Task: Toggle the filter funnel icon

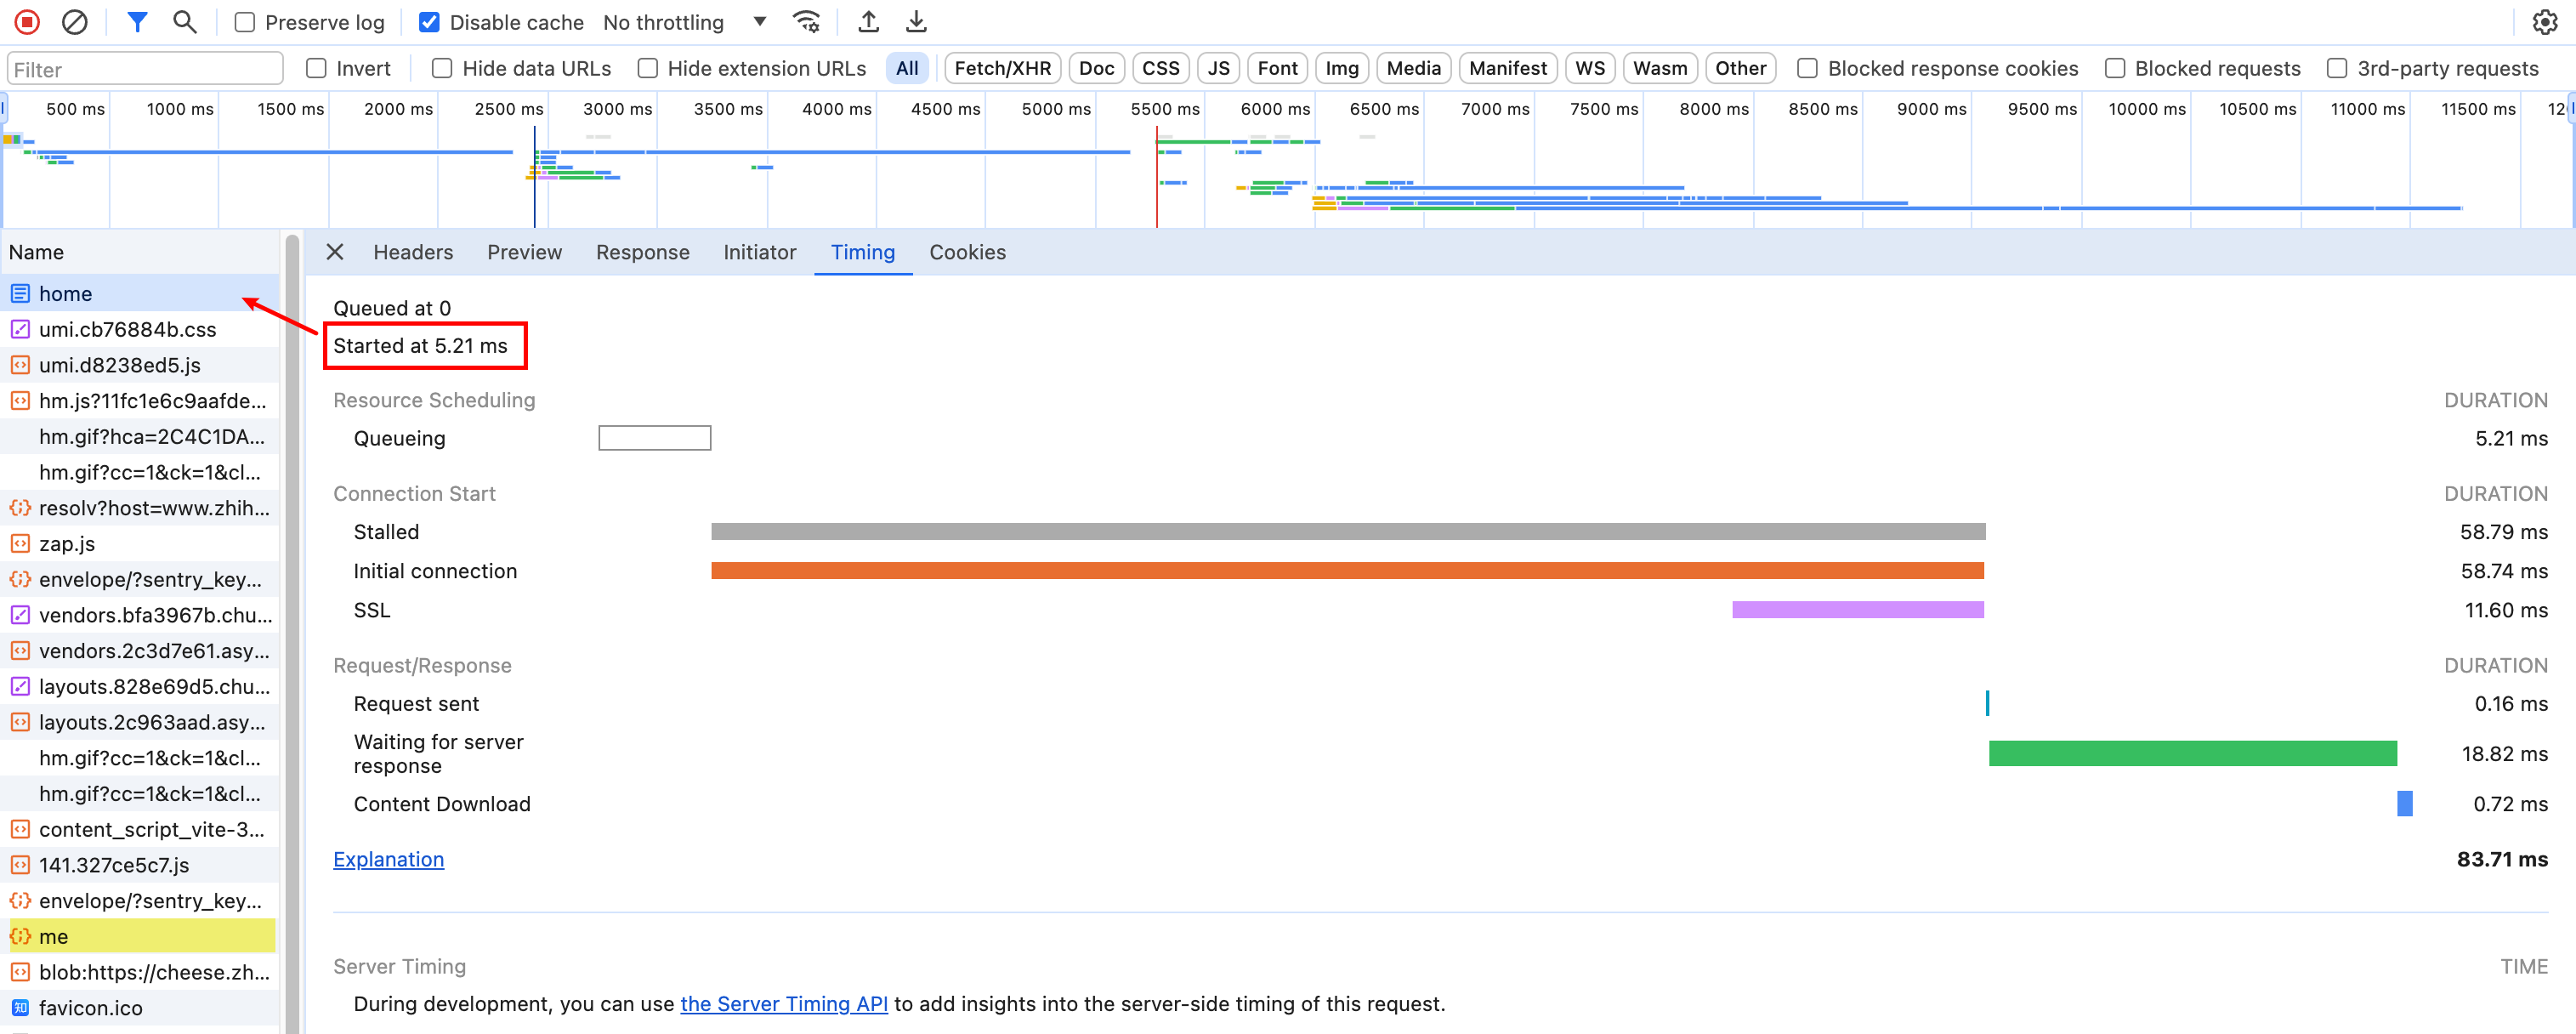Action: (137, 21)
